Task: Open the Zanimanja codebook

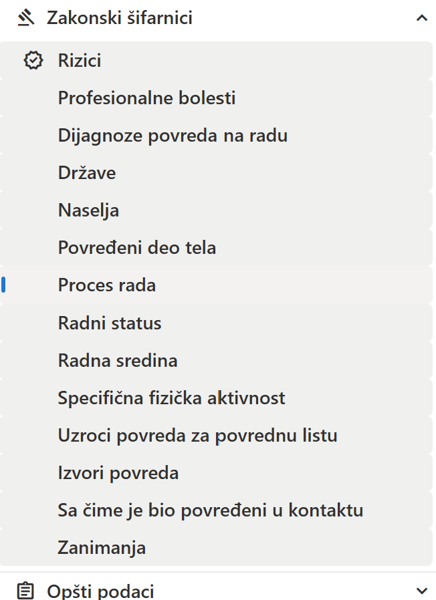Action: 217,548
